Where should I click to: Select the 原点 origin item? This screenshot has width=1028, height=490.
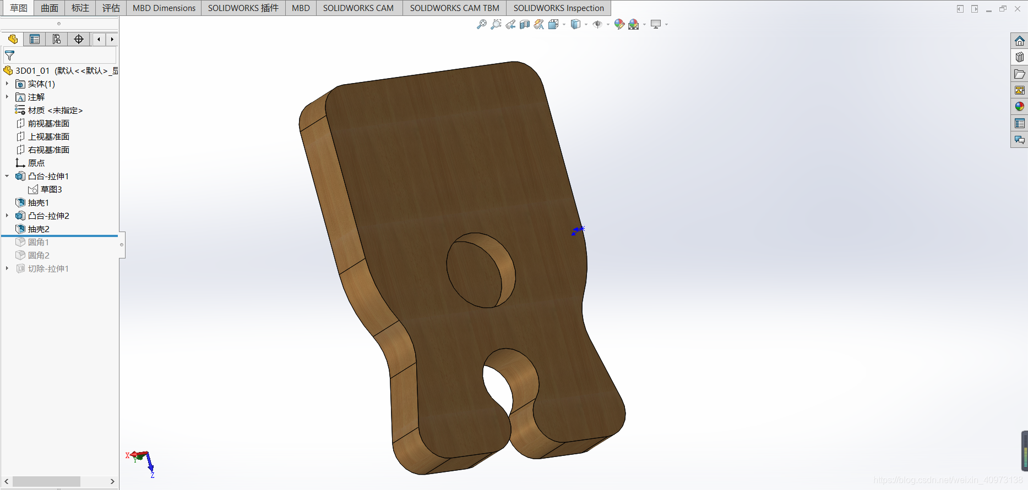[30, 163]
